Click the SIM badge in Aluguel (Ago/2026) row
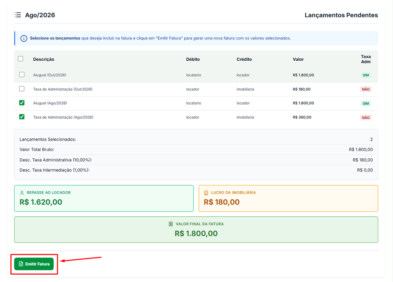393x282 pixels. pos(366,103)
